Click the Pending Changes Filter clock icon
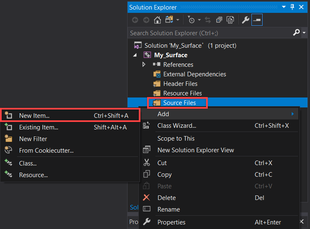 pyautogui.click(x=191, y=20)
